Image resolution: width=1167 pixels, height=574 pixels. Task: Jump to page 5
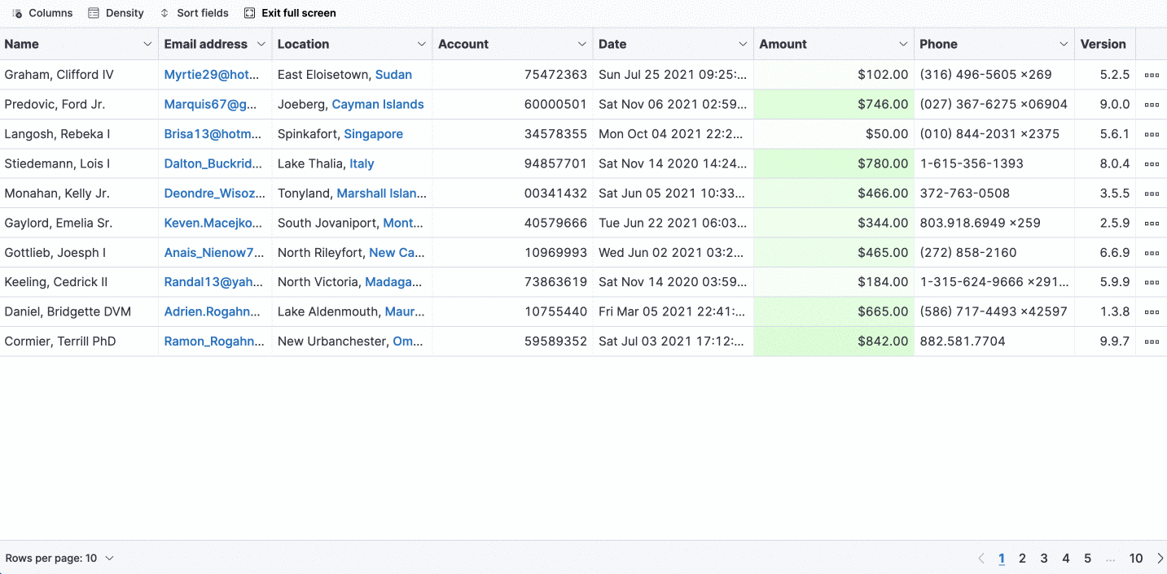point(1087,559)
